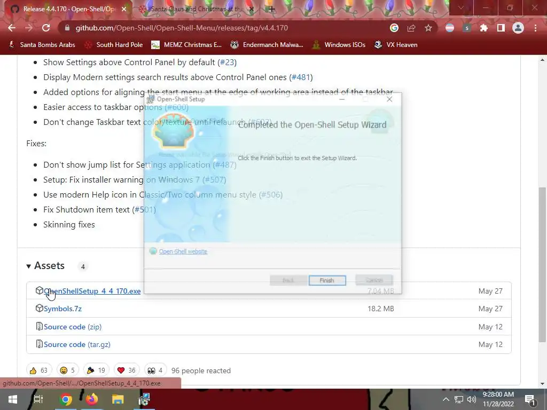
Task: Click the smiley reaction with 5
Action: (x=67, y=370)
